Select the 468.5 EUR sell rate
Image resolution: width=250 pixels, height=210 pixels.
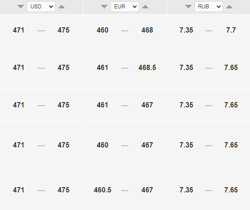point(147,68)
